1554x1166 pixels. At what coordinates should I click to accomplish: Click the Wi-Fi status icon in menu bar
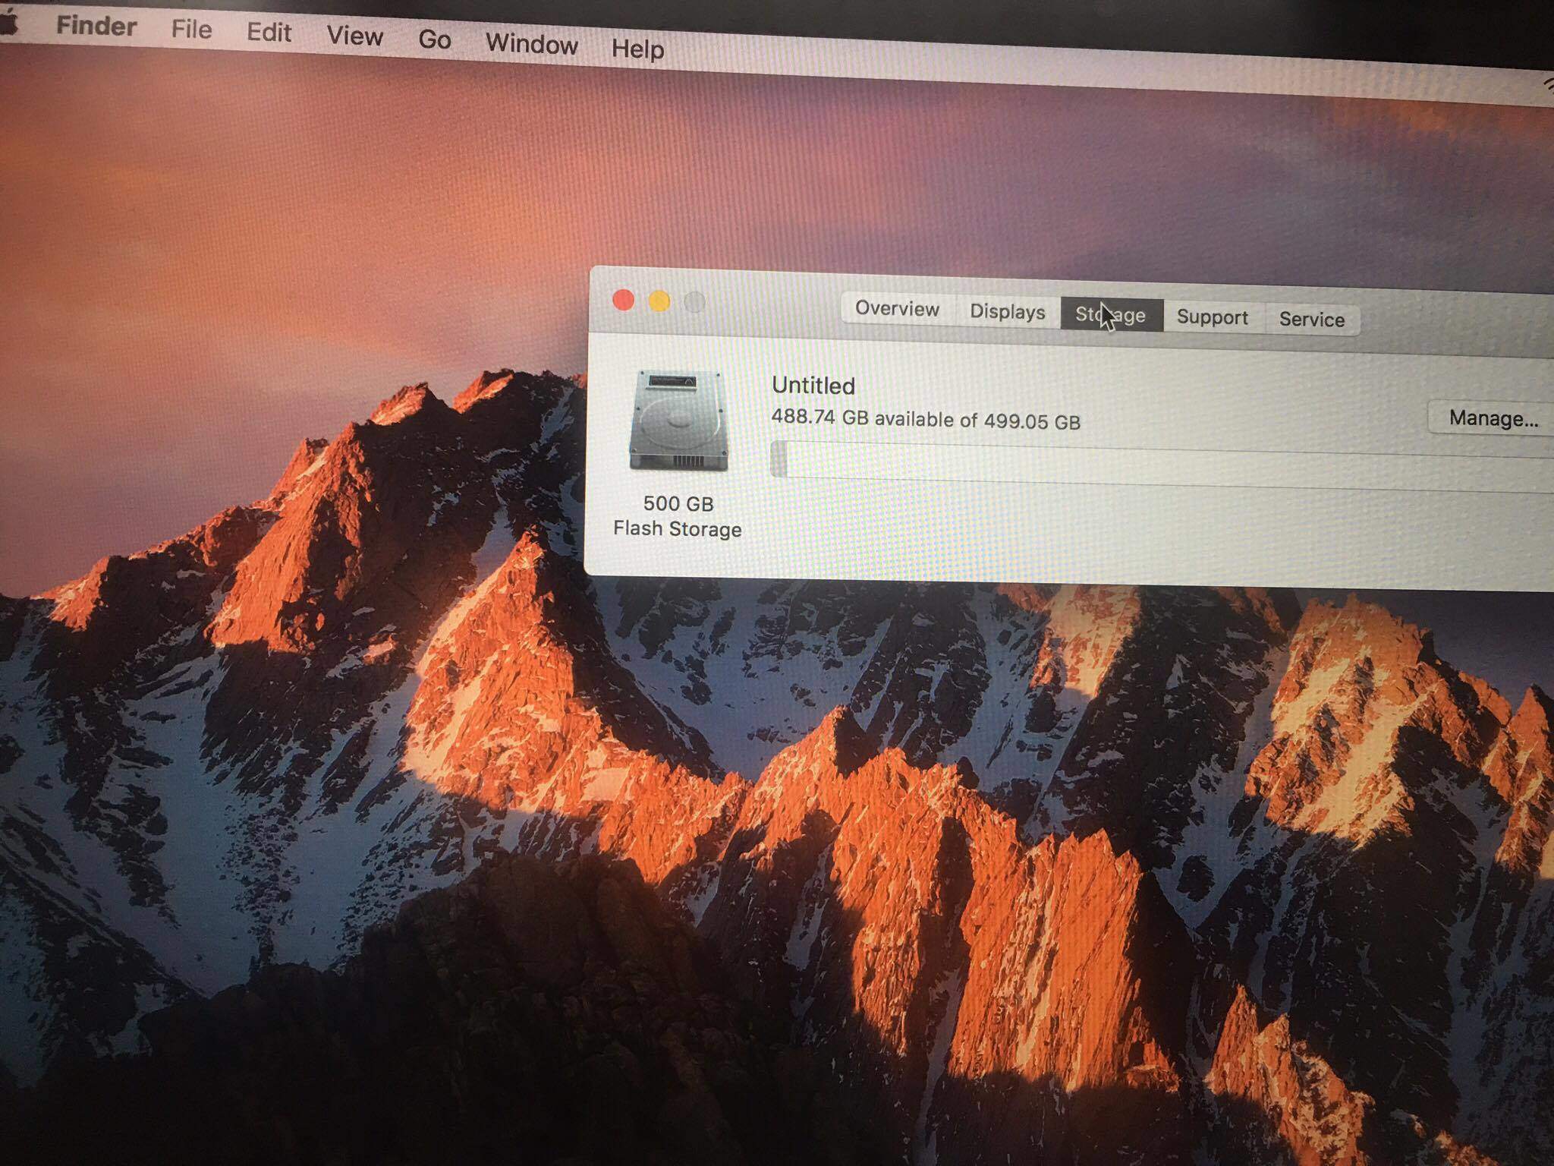tap(1548, 85)
